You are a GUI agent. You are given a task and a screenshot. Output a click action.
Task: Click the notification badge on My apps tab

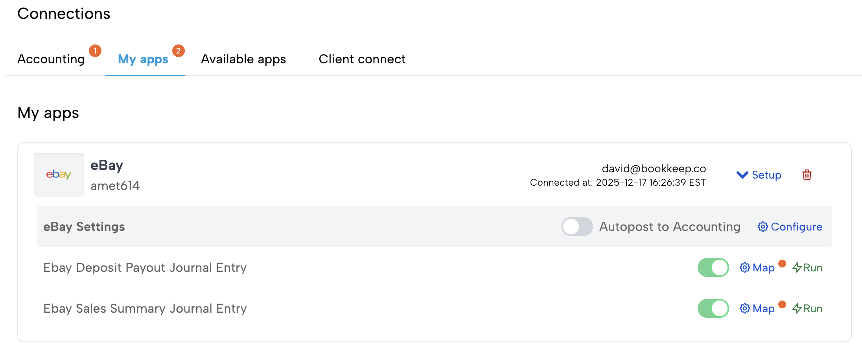click(179, 51)
